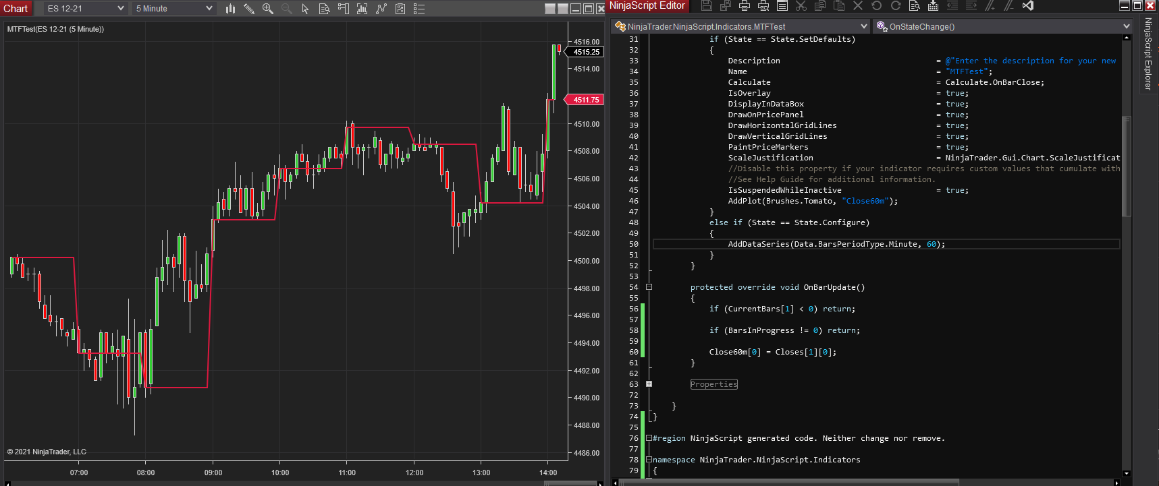Image resolution: width=1159 pixels, height=486 pixels.
Task: Decrease line indent in the editor
Action: point(952,5)
